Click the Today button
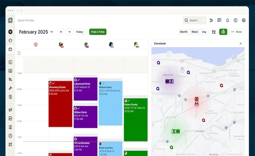255x156 pixels. point(79,32)
